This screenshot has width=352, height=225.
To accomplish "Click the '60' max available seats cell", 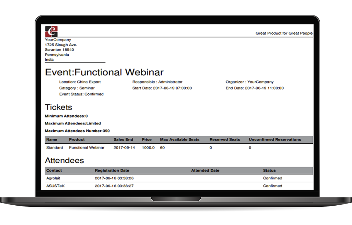I will tap(162, 148).
